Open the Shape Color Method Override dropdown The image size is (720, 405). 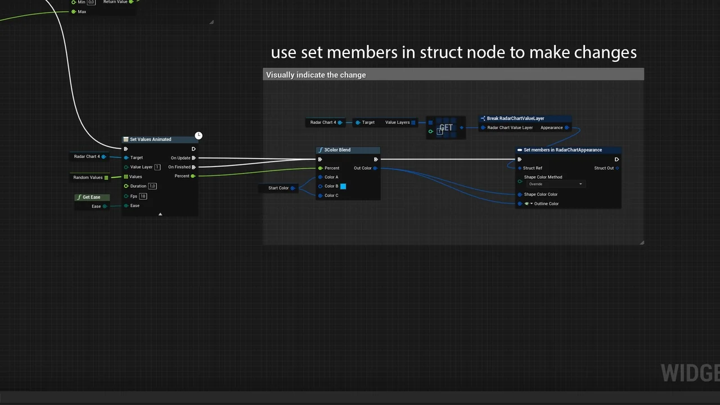[555, 184]
